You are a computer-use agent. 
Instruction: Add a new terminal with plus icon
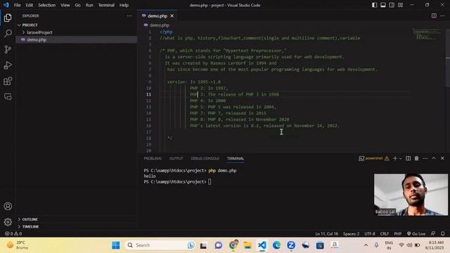[395, 158]
